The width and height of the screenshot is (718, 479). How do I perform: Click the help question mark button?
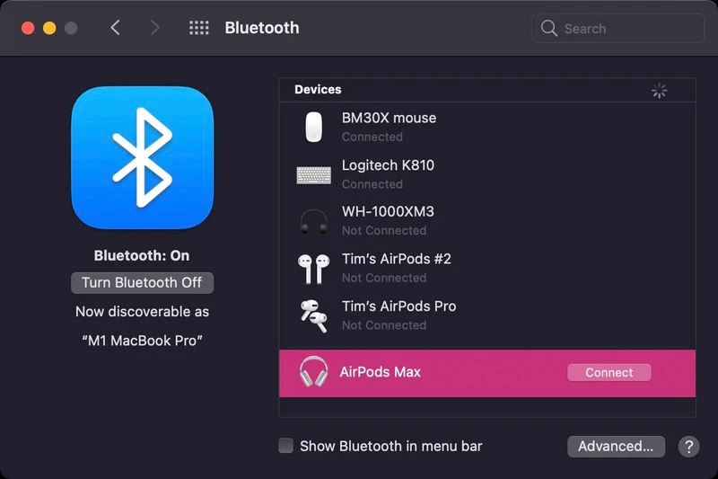coord(688,447)
